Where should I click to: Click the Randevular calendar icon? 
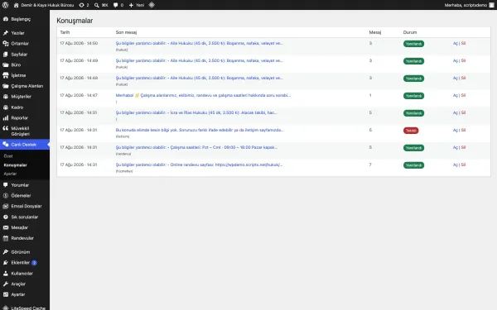point(6,238)
